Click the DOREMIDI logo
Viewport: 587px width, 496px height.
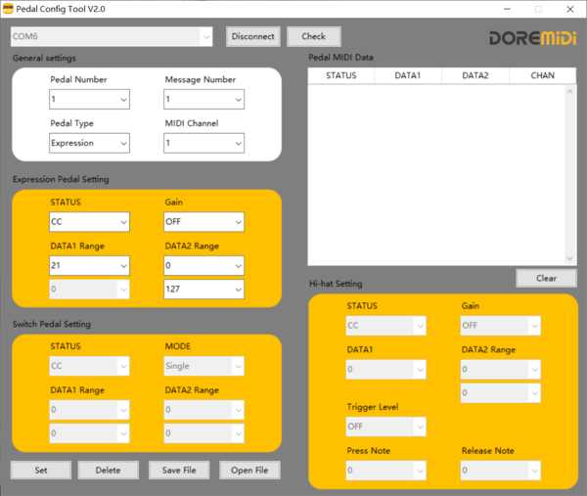click(x=533, y=38)
